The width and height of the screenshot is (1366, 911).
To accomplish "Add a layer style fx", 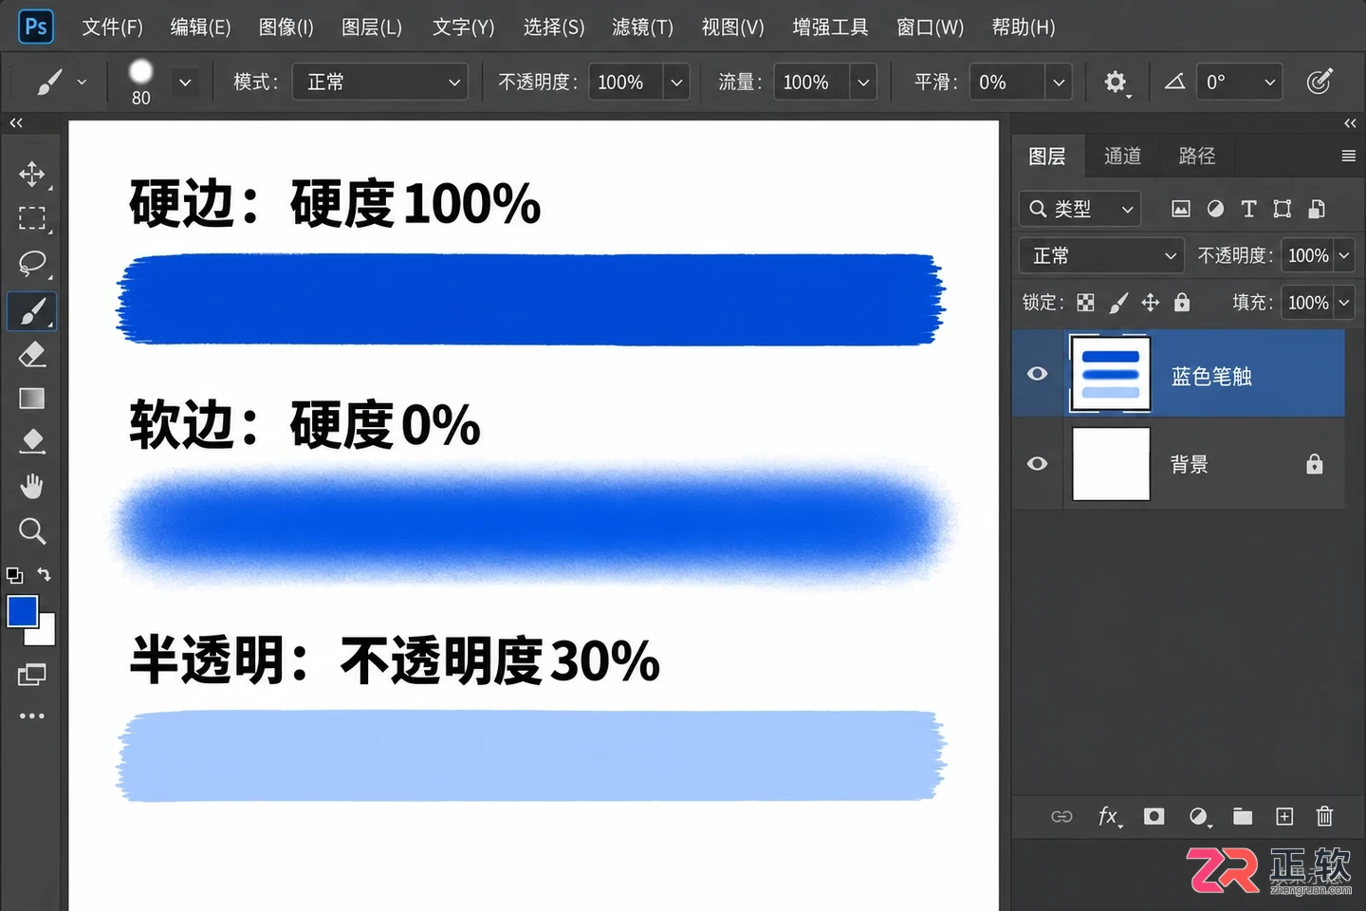I will tap(1108, 816).
